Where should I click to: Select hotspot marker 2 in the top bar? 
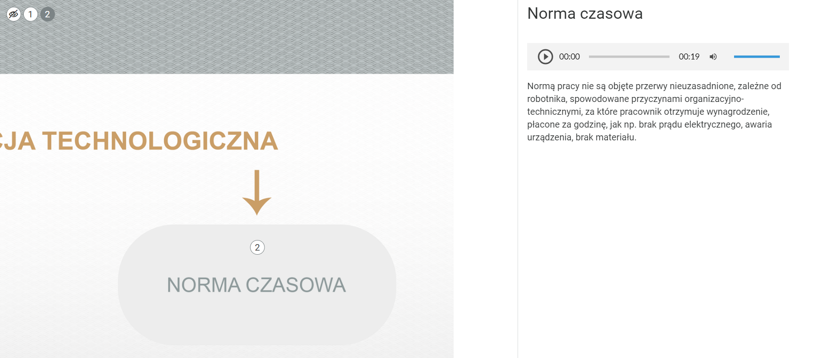pyautogui.click(x=47, y=14)
